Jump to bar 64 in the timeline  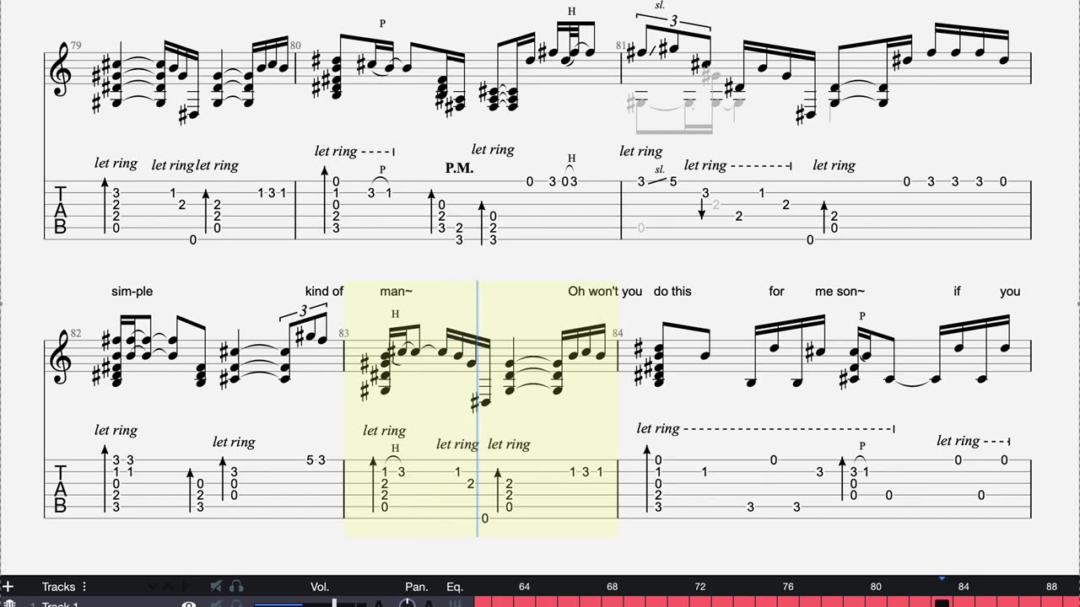click(x=524, y=587)
